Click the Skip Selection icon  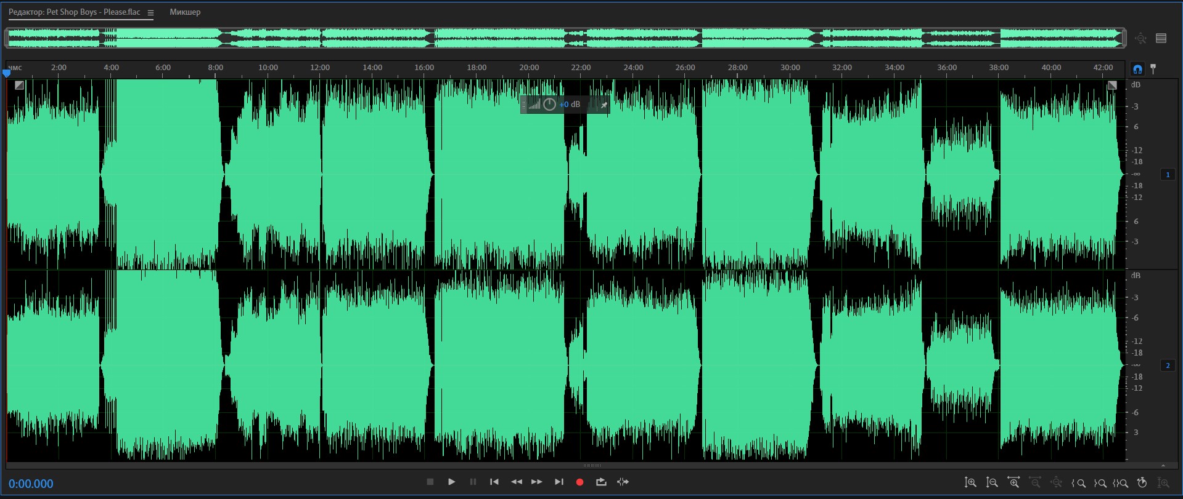pyautogui.click(x=623, y=482)
